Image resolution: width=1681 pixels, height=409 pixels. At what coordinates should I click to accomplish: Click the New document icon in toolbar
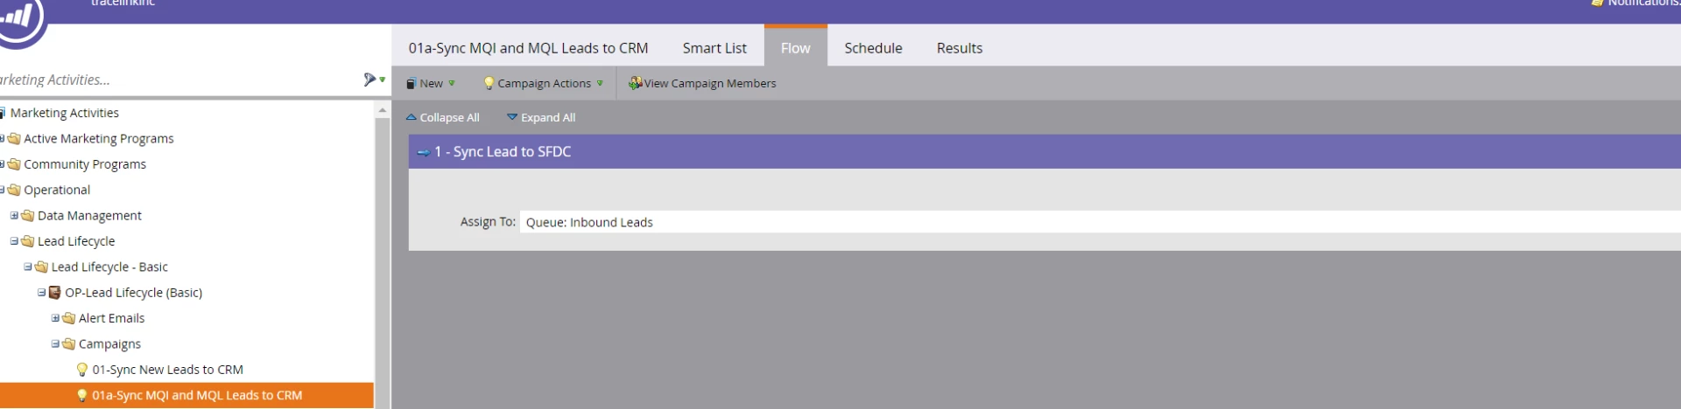(x=411, y=84)
